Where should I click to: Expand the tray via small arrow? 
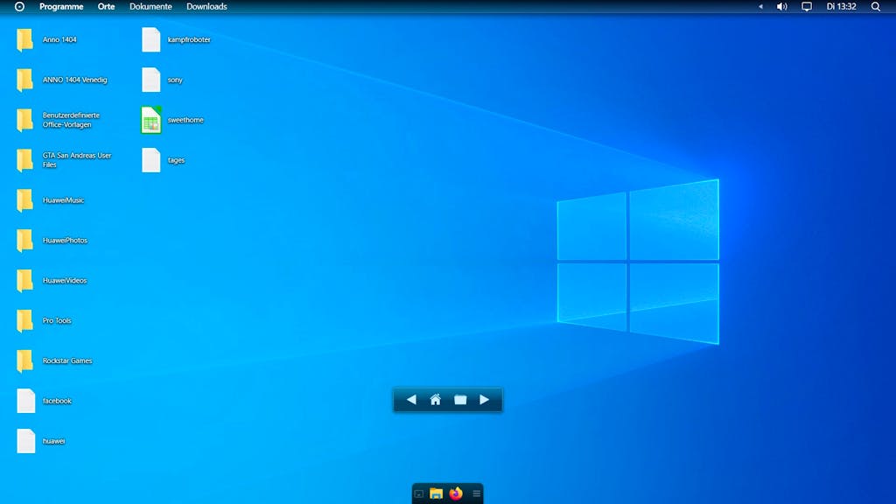760,7
